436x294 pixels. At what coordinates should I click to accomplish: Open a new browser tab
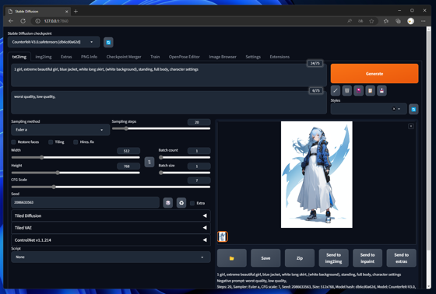point(76,12)
